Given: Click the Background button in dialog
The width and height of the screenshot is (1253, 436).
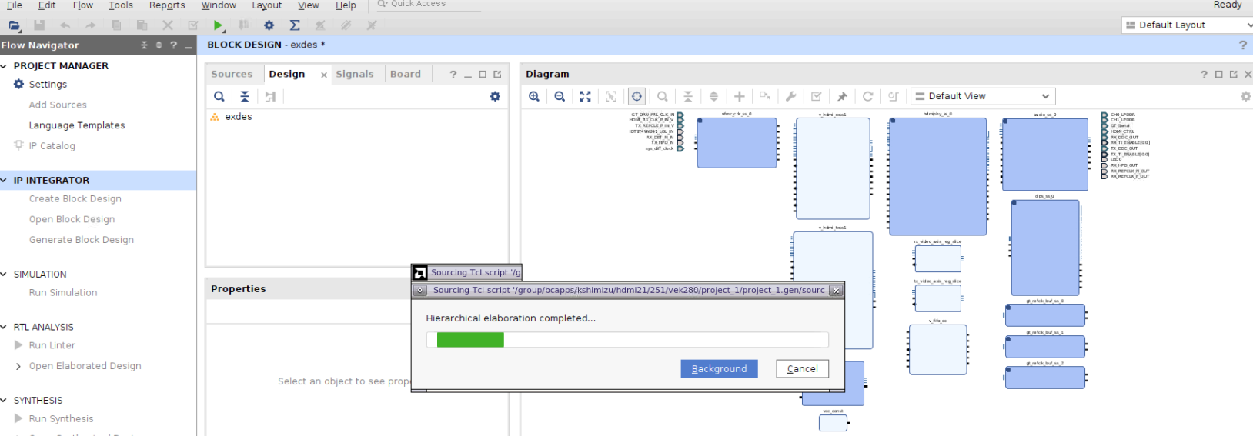Looking at the screenshot, I should (719, 369).
